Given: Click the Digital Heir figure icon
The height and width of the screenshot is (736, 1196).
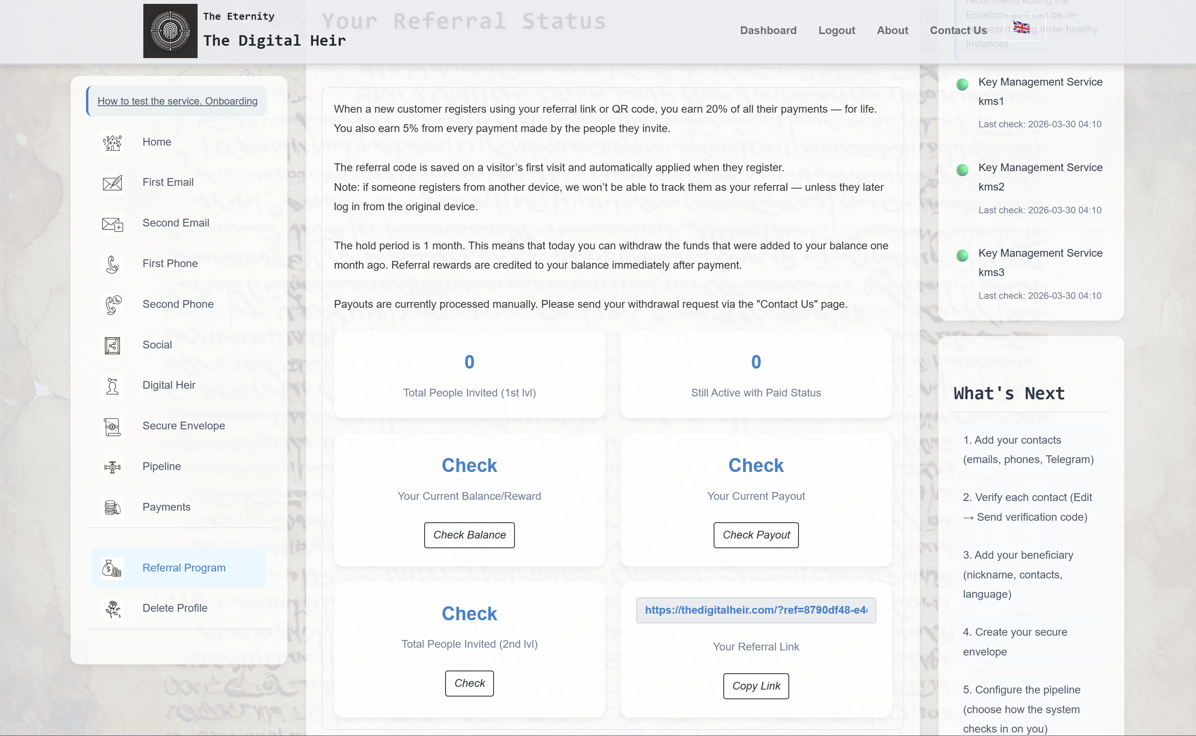Looking at the screenshot, I should pyautogui.click(x=112, y=386).
